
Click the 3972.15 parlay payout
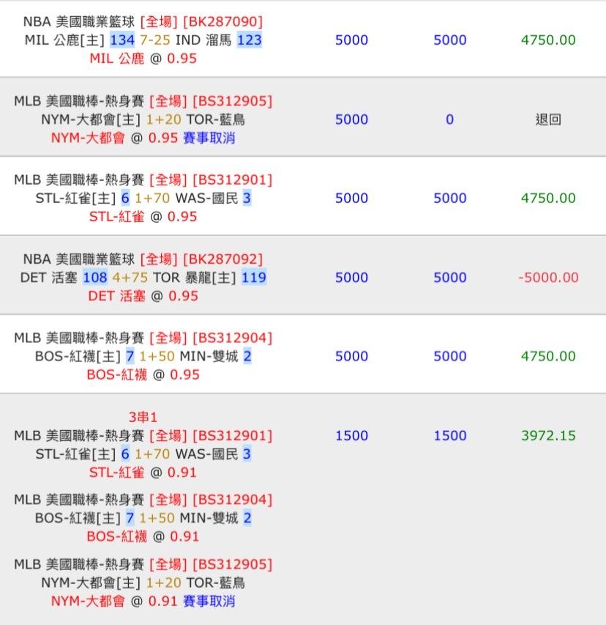pos(548,436)
